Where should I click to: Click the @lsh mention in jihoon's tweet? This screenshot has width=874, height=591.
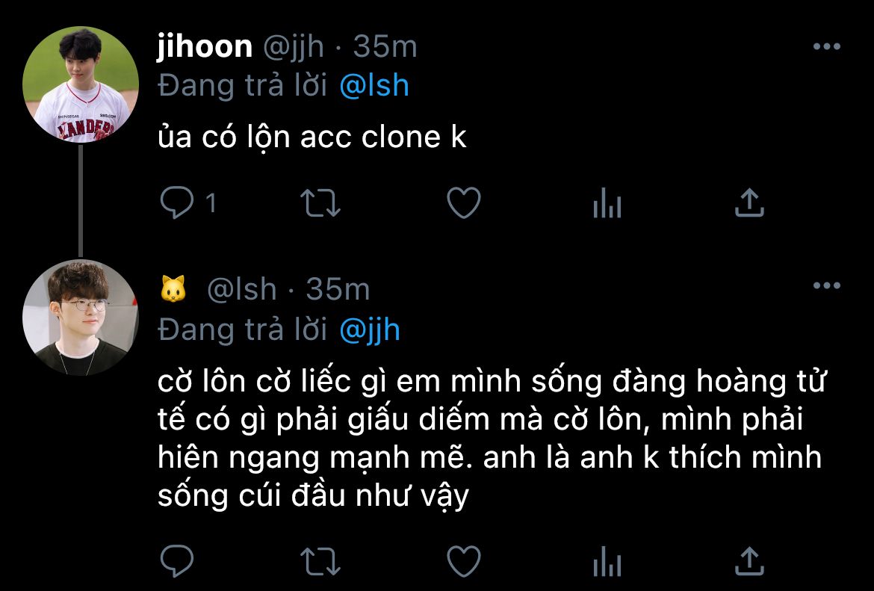click(x=374, y=86)
